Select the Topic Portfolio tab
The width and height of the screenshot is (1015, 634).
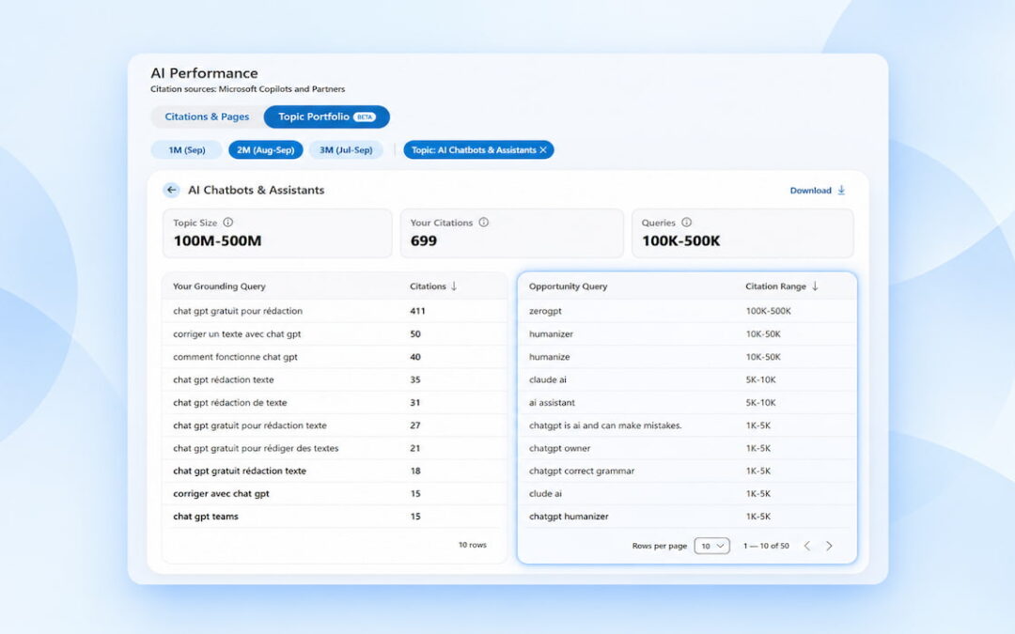point(326,116)
